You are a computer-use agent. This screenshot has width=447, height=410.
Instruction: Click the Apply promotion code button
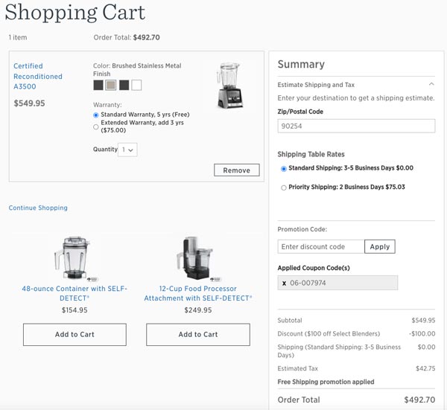tap(380, 246)
